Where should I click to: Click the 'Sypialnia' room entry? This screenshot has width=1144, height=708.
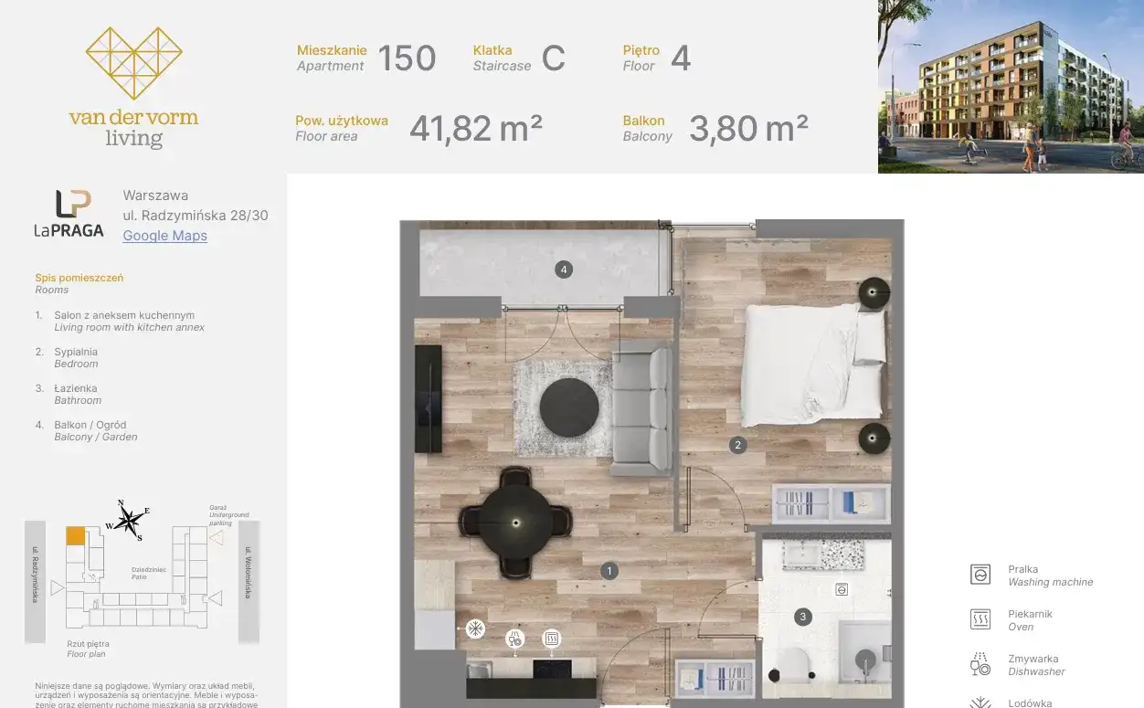click(x=76, y=352)
